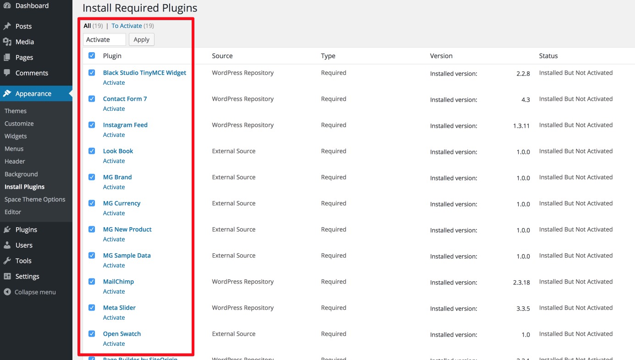The width and height of the screenshot is (635, 360).
Task: Click the Status column header
Action: (548, 56)
